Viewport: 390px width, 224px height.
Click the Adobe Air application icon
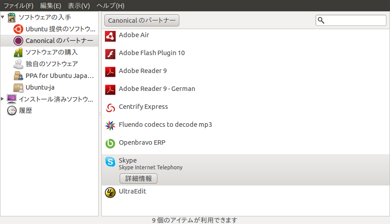coord(110,36)
